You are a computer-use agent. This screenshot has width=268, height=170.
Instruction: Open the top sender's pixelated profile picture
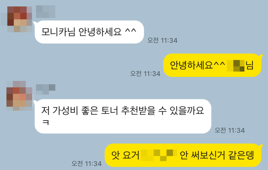click(19, 19)
